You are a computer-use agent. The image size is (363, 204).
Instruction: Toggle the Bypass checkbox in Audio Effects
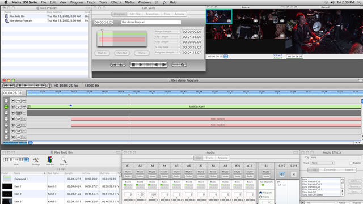(351, 163)
